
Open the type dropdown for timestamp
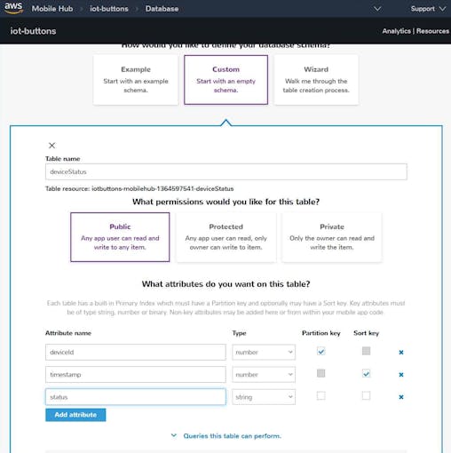pos(264,375)
